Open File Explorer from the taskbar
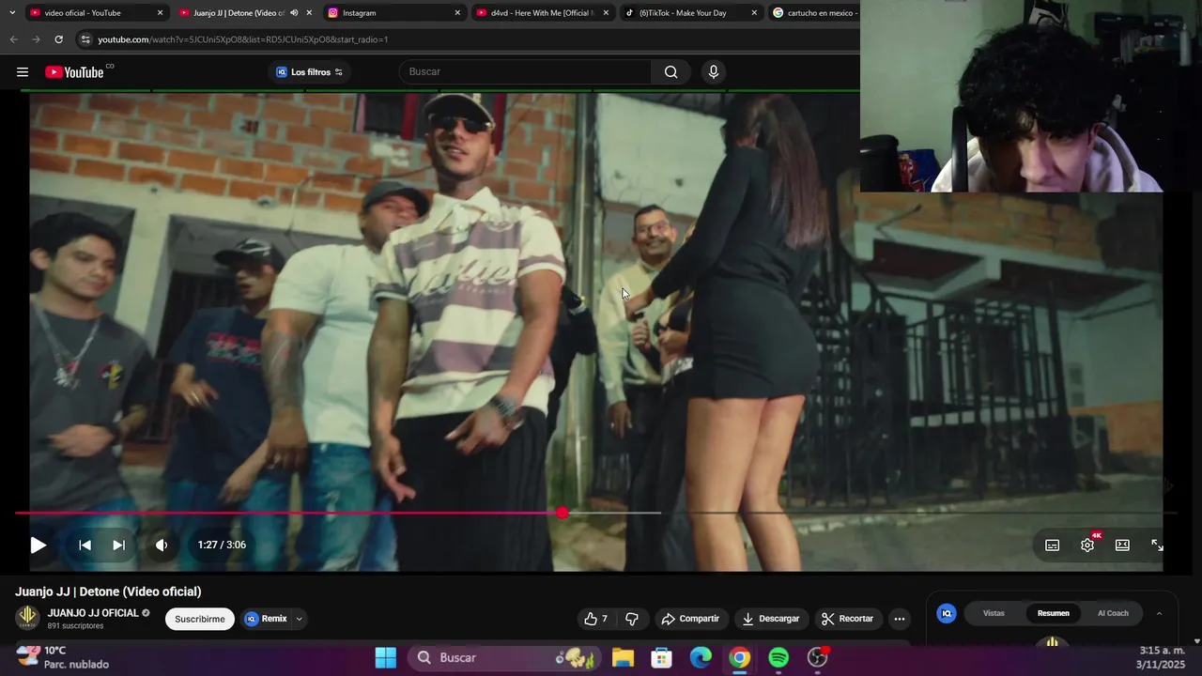This screenshot has height=676, width=1202. [623, 657]
